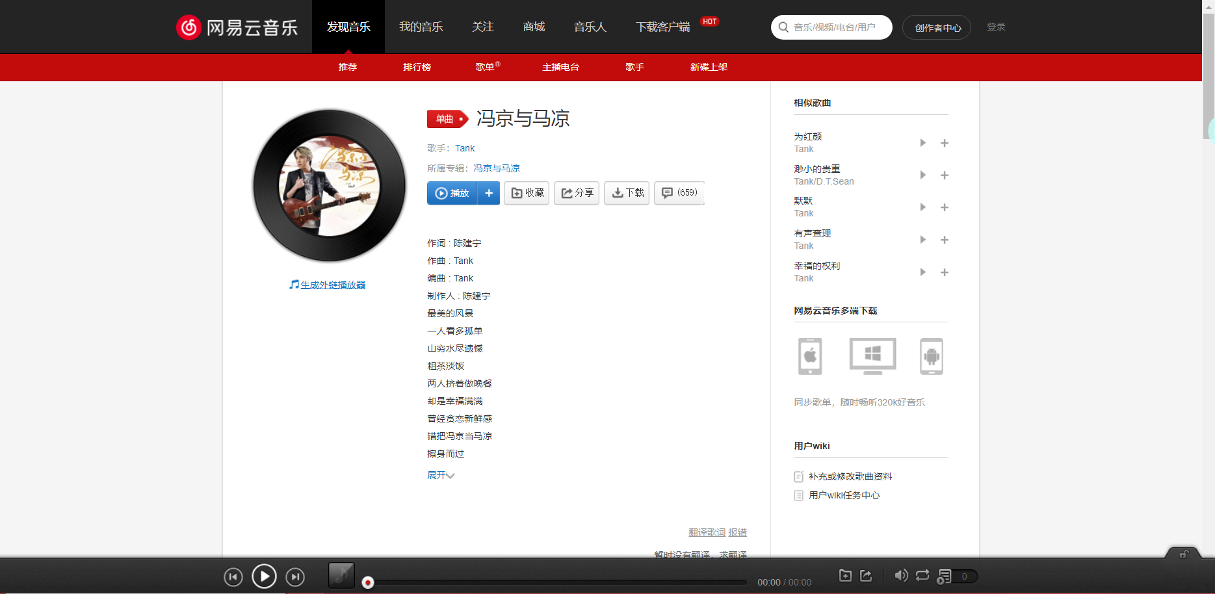The image size is (1215, 594).
Task: Click the add-to-folder icon in player bar
Action: click(x=845, y=576)
